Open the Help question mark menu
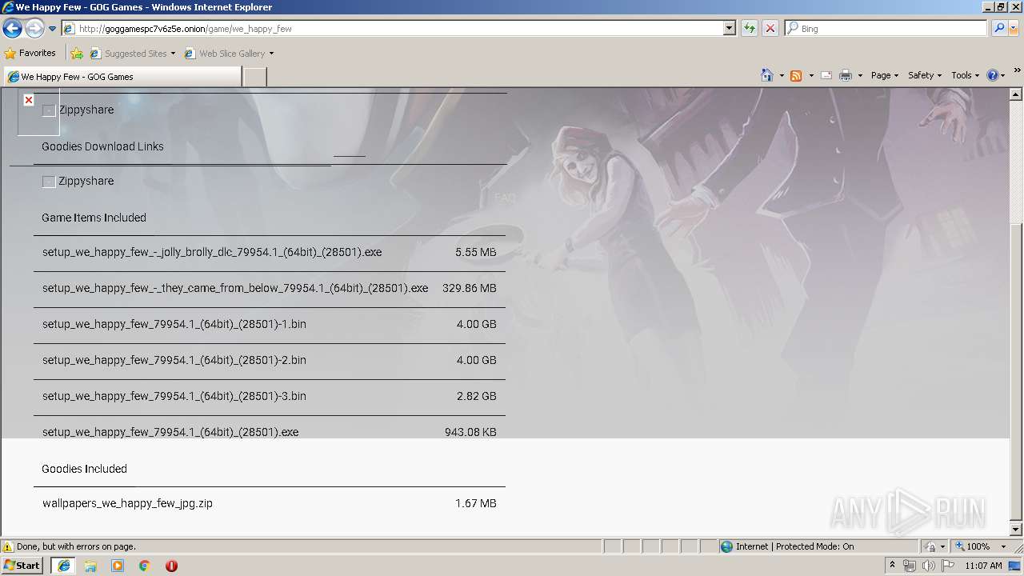This screenshot has height=576, width=1024. pos(995,75)
